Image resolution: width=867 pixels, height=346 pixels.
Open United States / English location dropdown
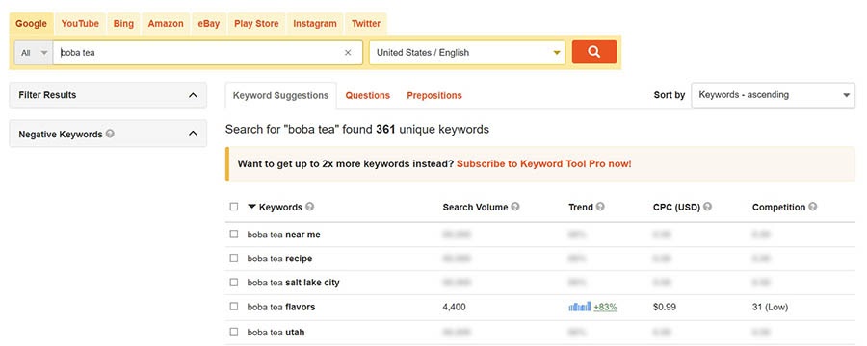click(467, 53)
